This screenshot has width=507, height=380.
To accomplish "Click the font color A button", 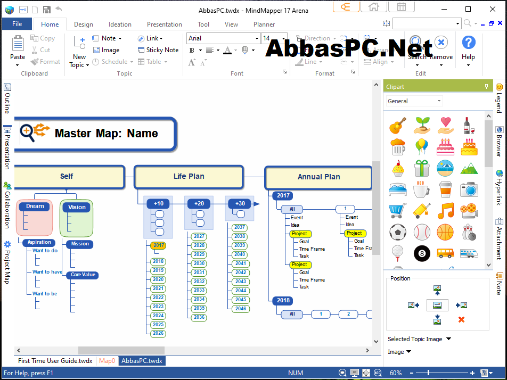I will [x=227, y=51].
